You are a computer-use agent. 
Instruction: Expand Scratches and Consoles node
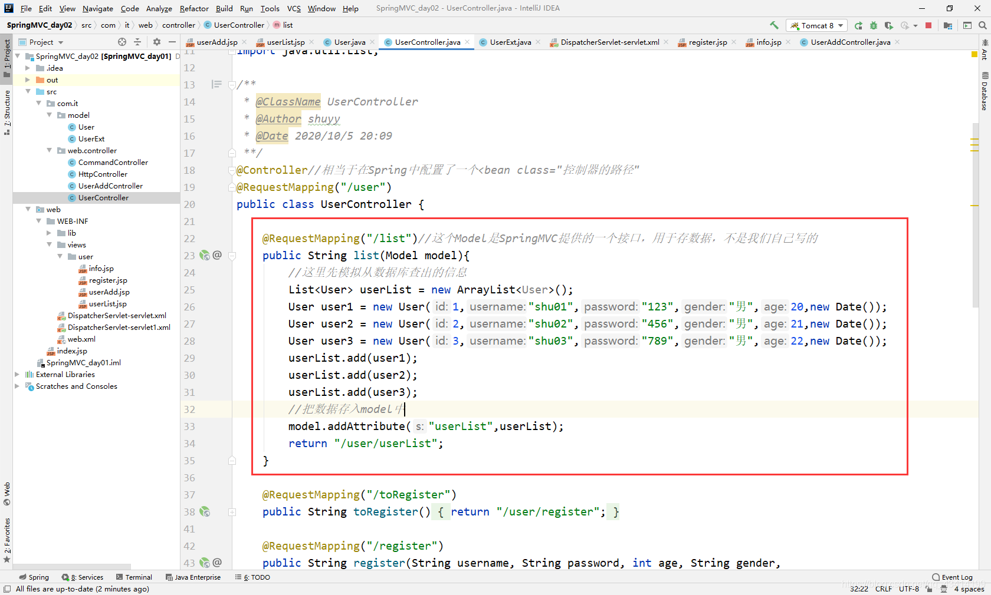pyautogui.click(x=17, y=386)
